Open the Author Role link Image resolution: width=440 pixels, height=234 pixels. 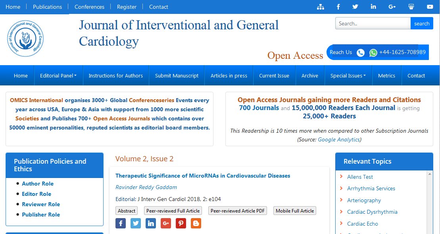click(38, 184)
